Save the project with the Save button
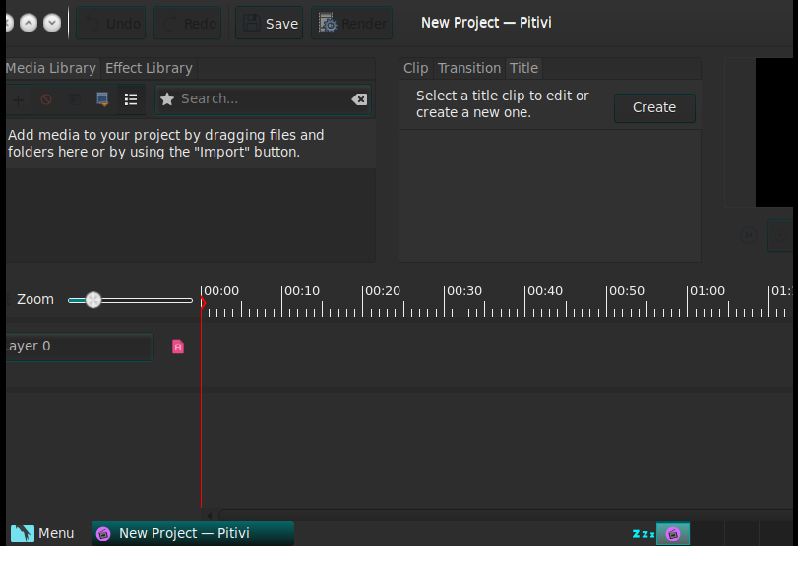 (x=270, y=23)
